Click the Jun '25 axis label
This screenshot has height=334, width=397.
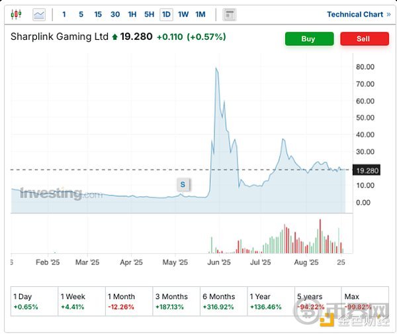[x=219, y=262]
